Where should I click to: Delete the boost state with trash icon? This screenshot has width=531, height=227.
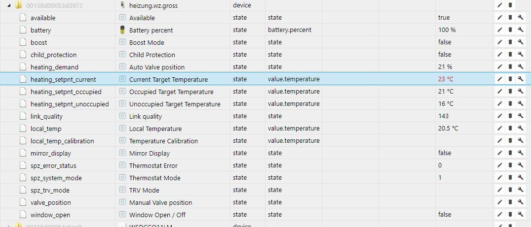click(510, 42)
